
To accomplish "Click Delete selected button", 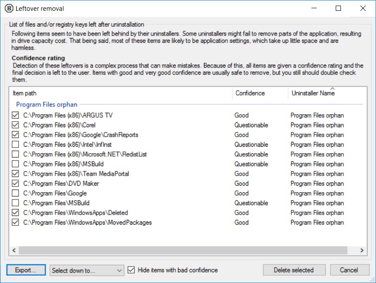I will (x=293, y=270).
